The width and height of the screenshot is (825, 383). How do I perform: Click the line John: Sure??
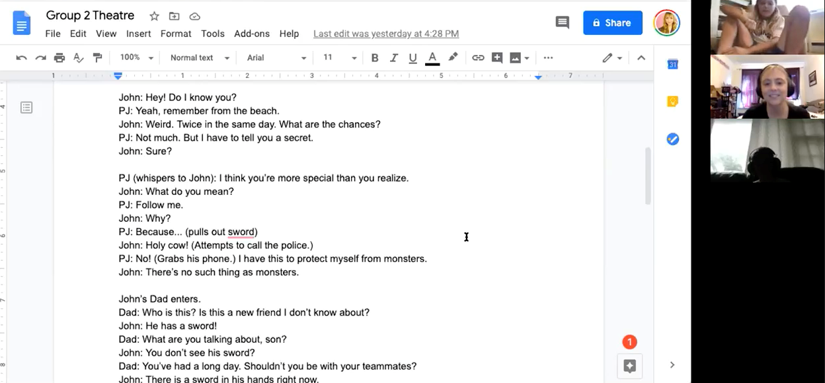click(145, 151)
